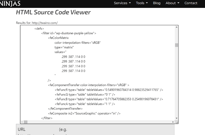Click the '</filter>' closing tag line
Viewport: 205px width, 135px height.
(x=47, y=118)
